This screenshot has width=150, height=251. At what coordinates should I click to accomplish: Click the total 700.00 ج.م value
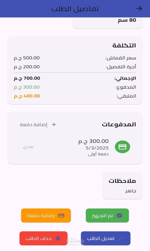coord(27,78)
